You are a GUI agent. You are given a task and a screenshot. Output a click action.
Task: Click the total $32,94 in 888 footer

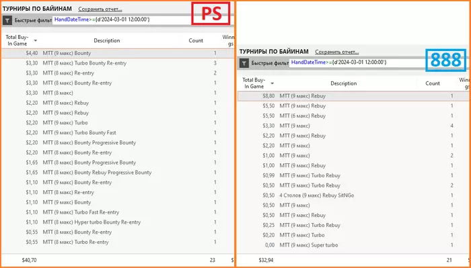(x=266, y=260)
